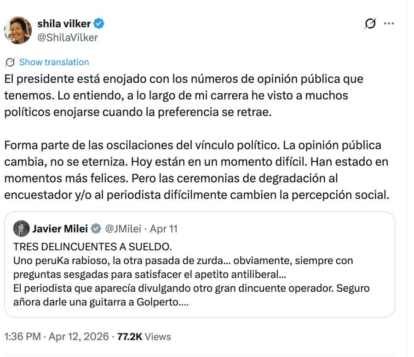Click Javier Milei's verified checkmark
This screenshot has height=357, width=414.
[96, 228]
